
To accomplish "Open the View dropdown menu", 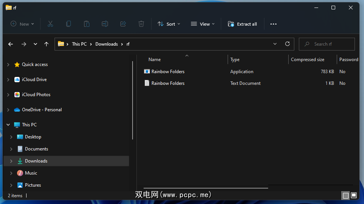I will (203, 24).
